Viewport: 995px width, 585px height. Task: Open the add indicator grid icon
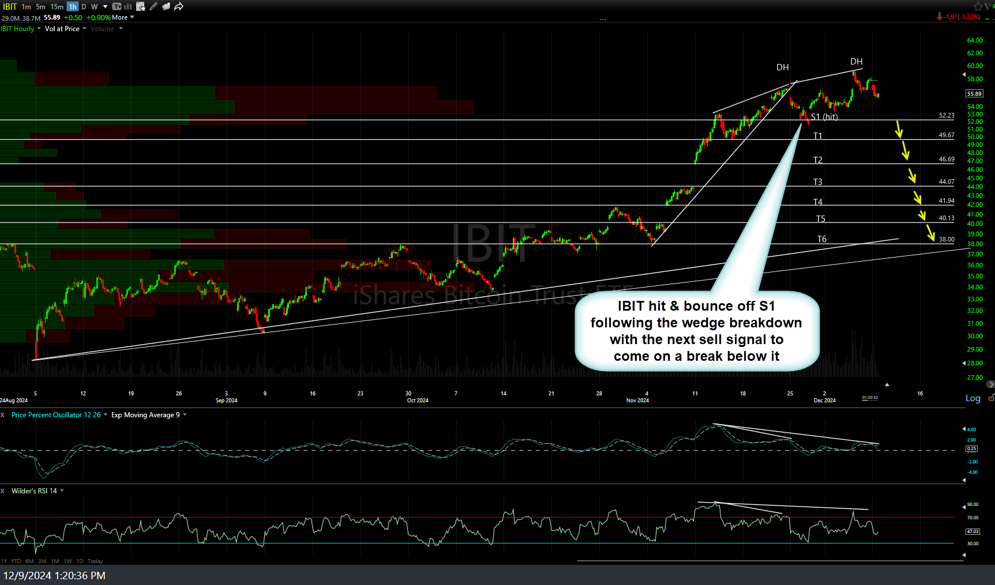point(141,6)
